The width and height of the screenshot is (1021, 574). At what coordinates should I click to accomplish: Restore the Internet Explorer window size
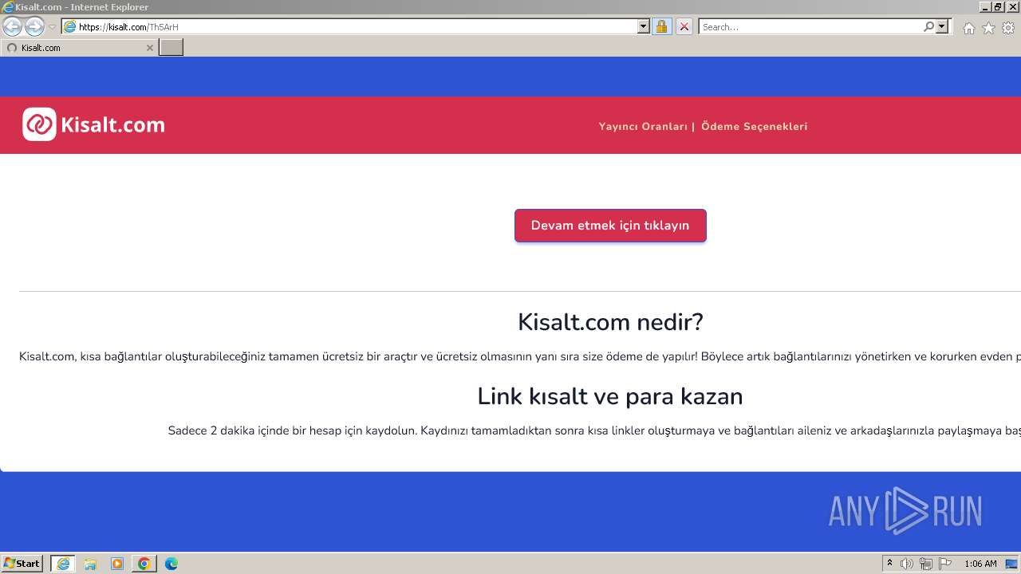(998, 7)
